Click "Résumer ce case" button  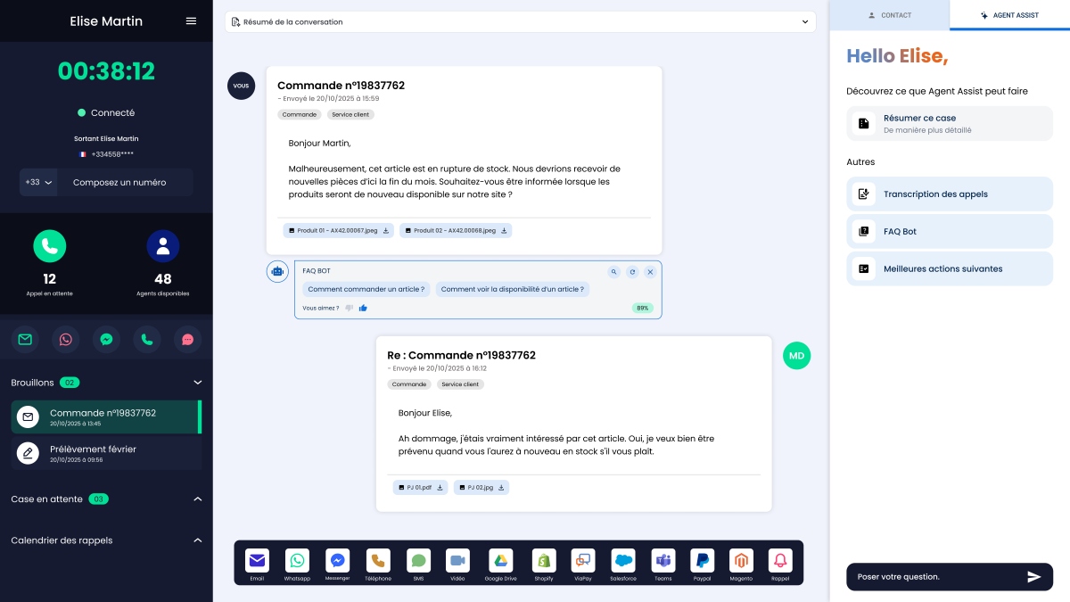point(949,123)
